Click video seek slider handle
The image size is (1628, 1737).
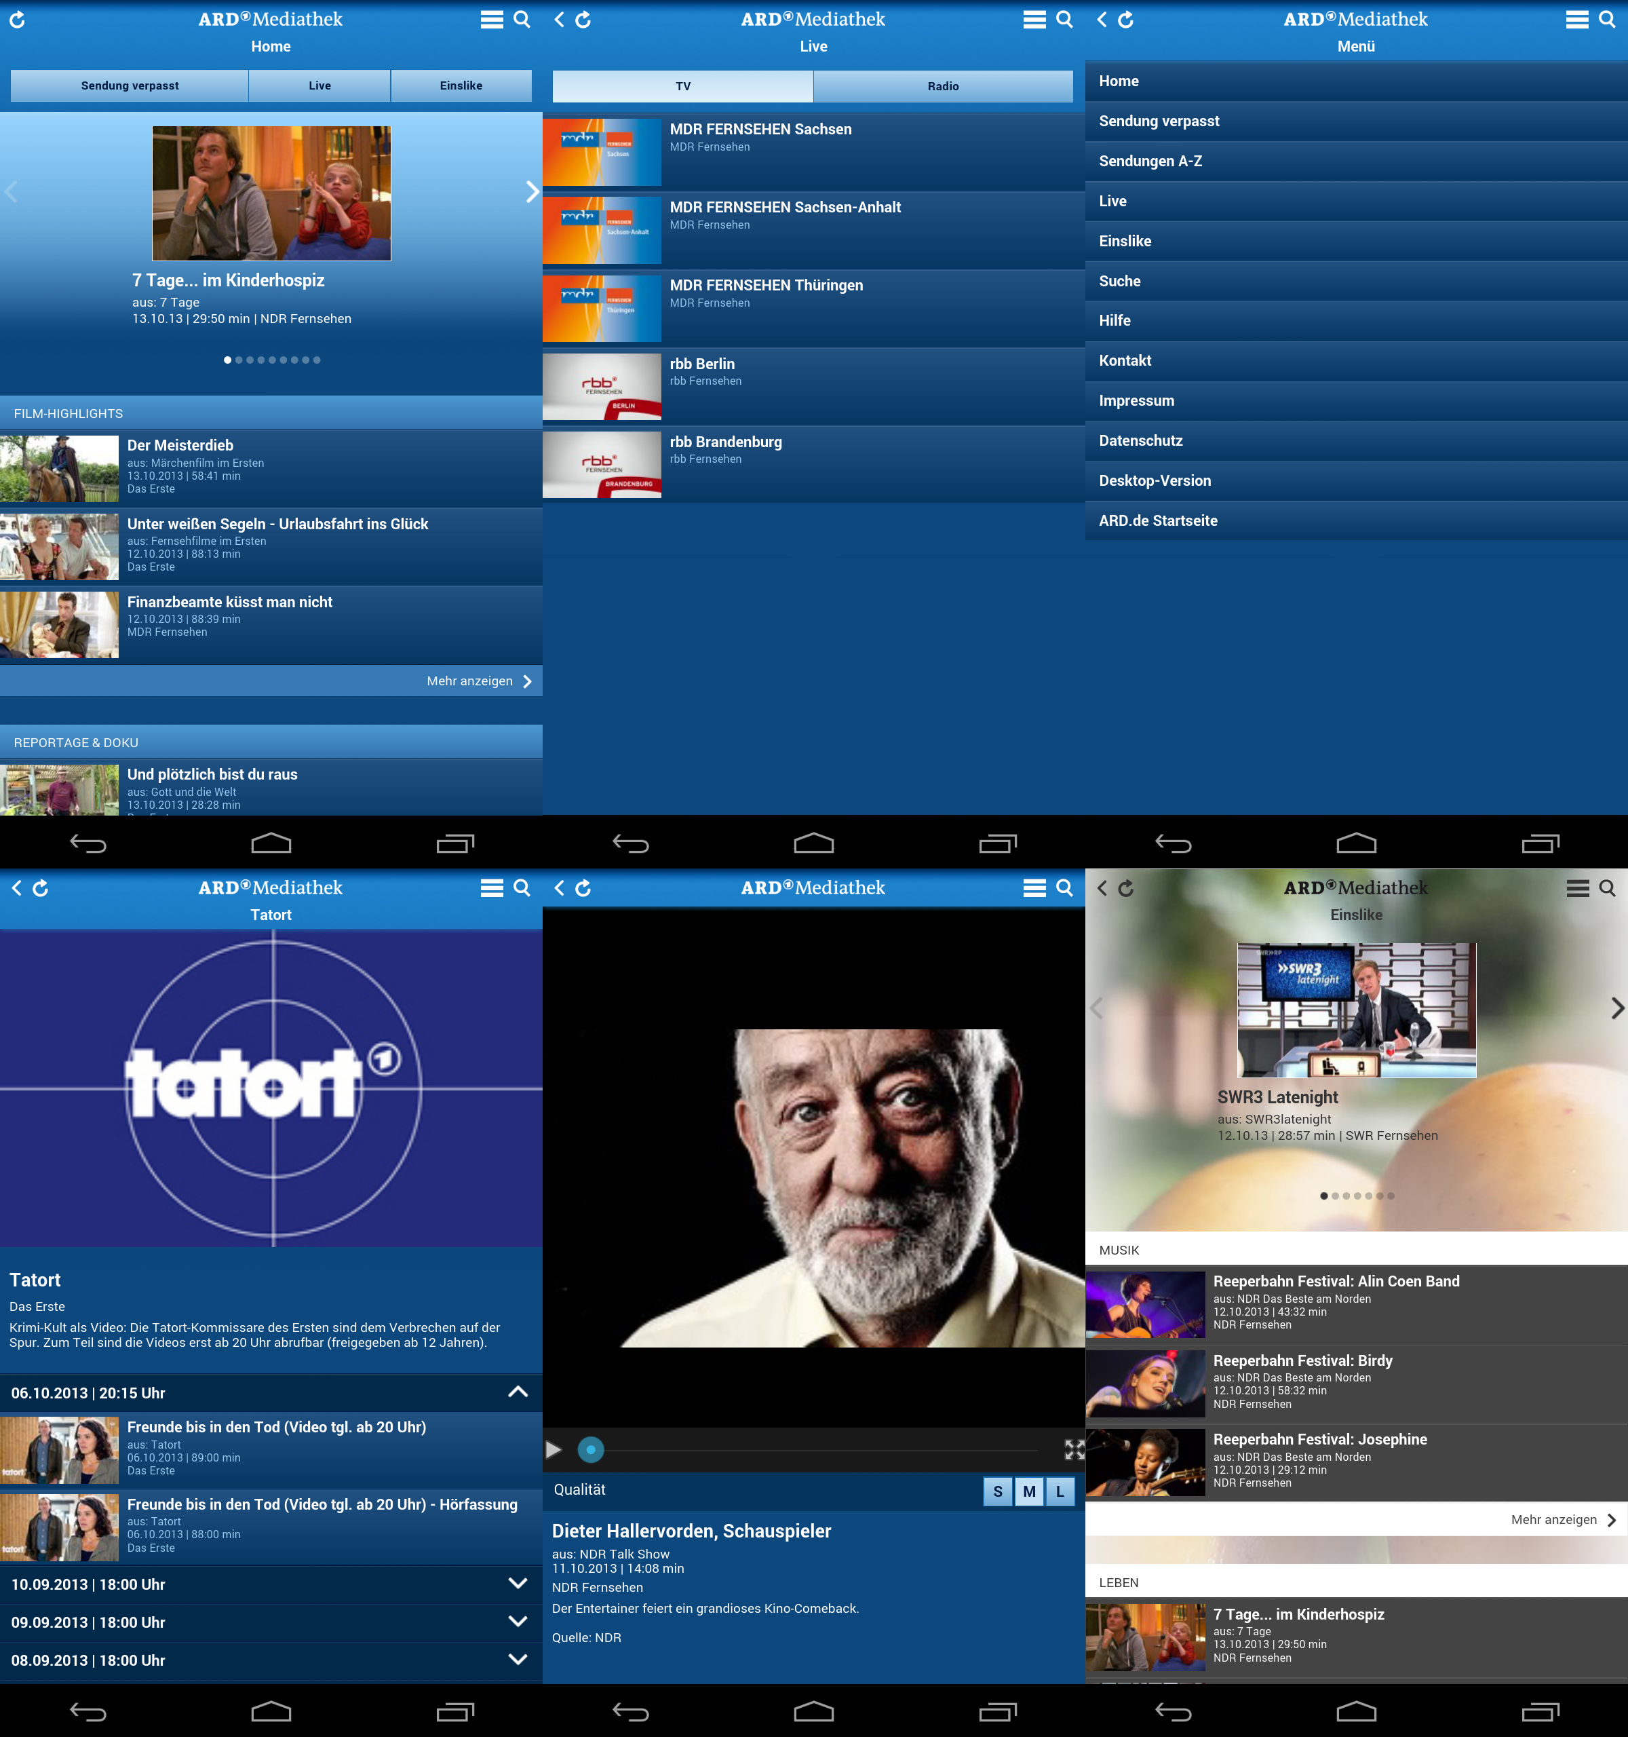click(x=590, y=1449)
